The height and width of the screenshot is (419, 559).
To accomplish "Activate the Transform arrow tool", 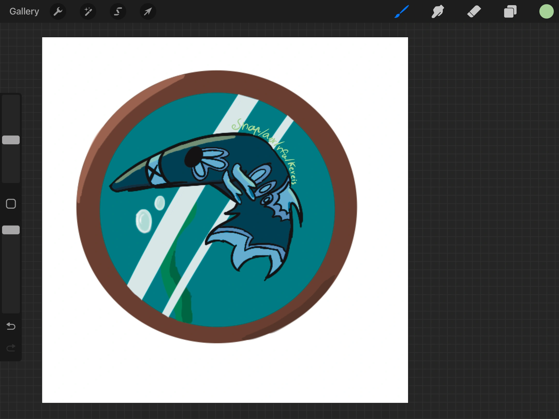I will (148, 11).
